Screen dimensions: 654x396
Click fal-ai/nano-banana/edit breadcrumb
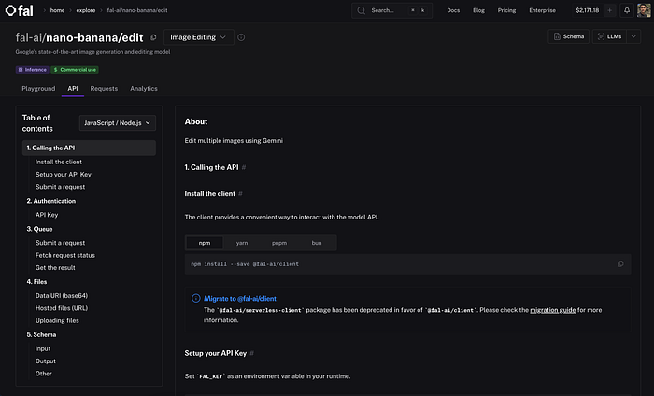click(x=137, y=10)
